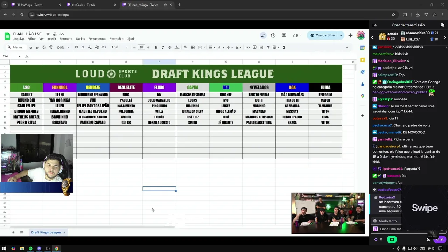This screenshot has width=448, height=252.
Task: Insert a link via toolbar icon
Action: click(x=247, y=47)
